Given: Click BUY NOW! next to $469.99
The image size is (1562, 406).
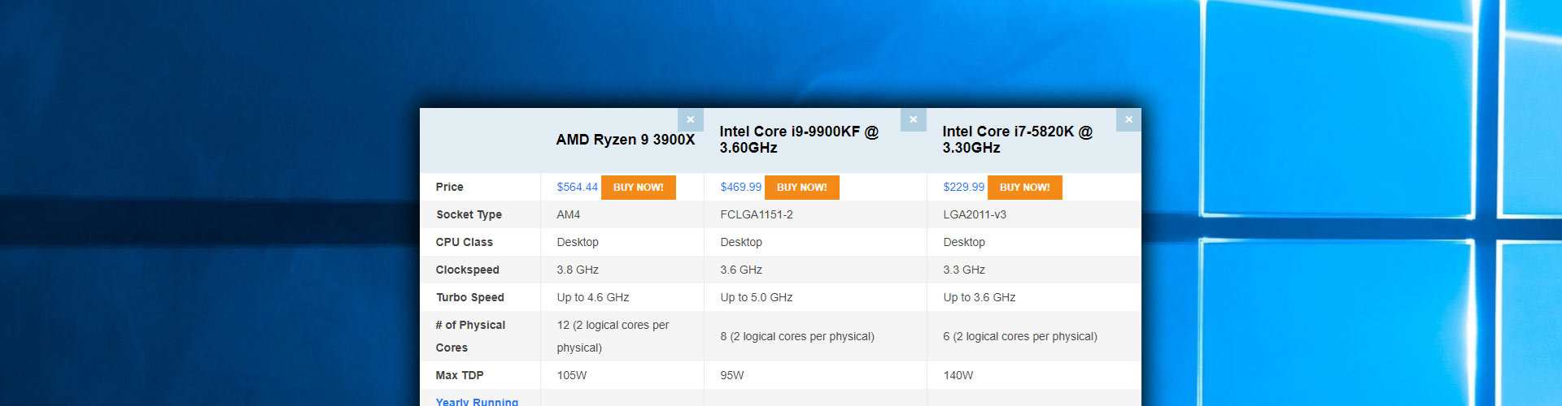Looking at the screenshot, I should 802,187.
